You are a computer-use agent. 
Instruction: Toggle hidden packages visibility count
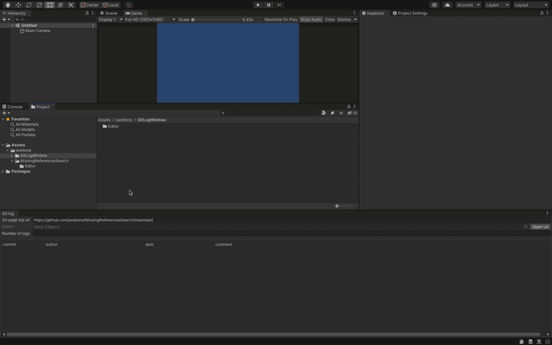point(352,113)
